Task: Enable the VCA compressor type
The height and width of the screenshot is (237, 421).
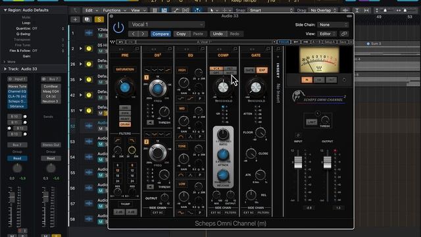Action: [216, 68]
